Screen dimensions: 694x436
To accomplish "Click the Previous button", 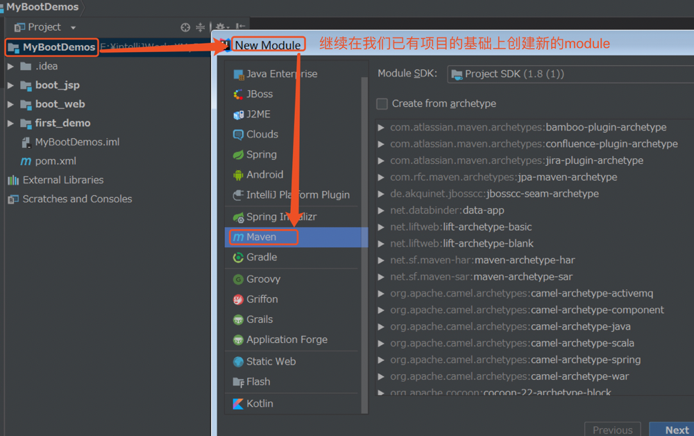I will tap(613, 430).
